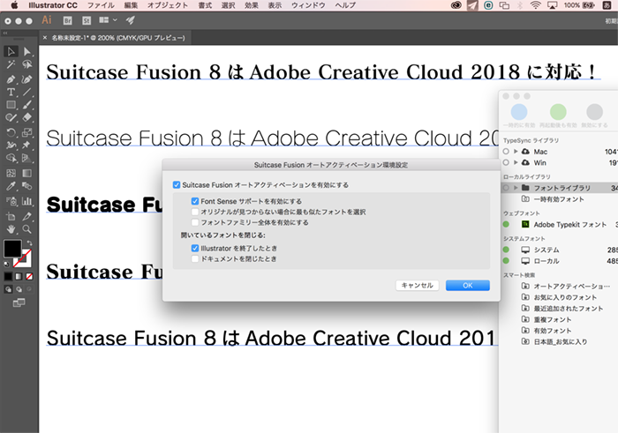This screenshot has width=618, height=433.
Task: Choose the Shaper tool
Action: pos(11,117)
